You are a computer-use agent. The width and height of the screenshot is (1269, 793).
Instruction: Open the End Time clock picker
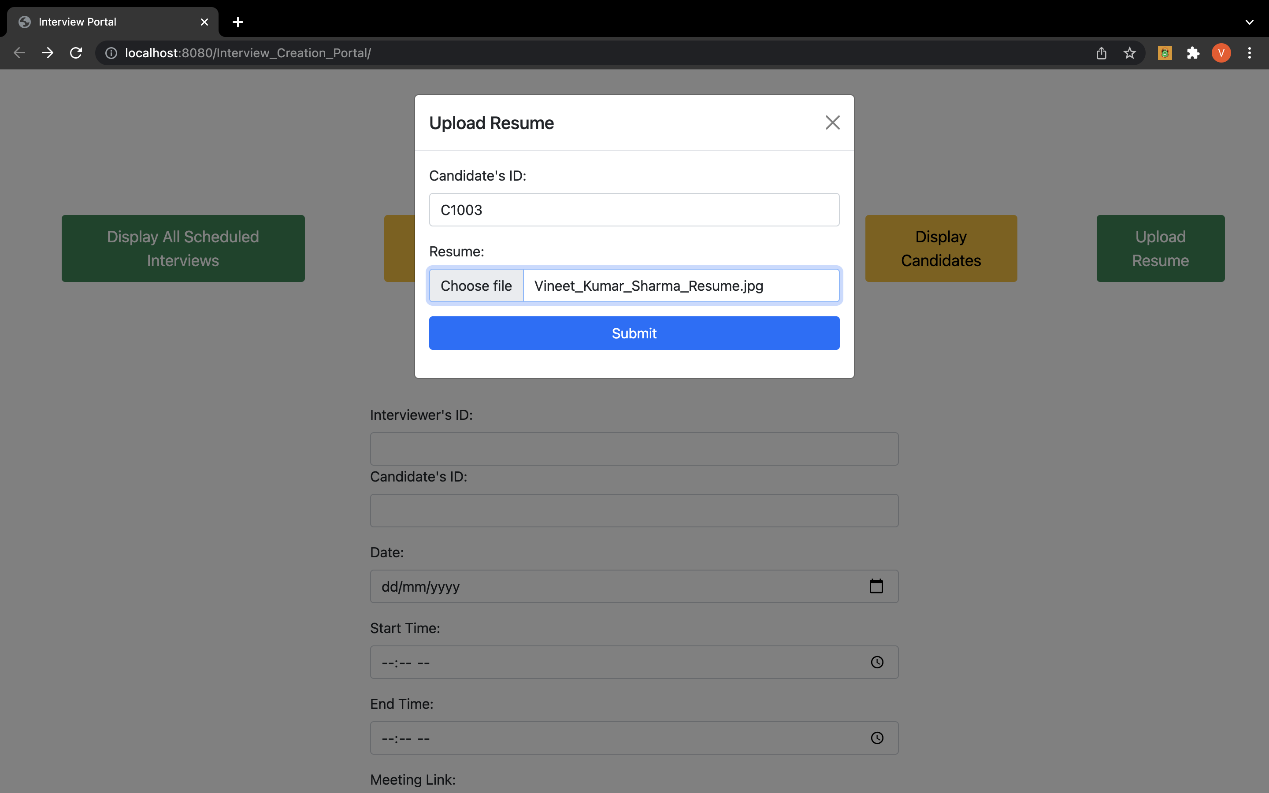(877, 738)
